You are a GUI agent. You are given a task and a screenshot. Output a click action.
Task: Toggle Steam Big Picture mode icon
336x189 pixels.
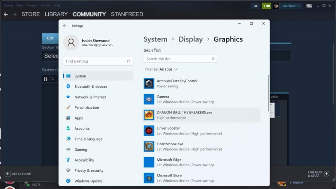pyautogui.click(x=309, y=6)
